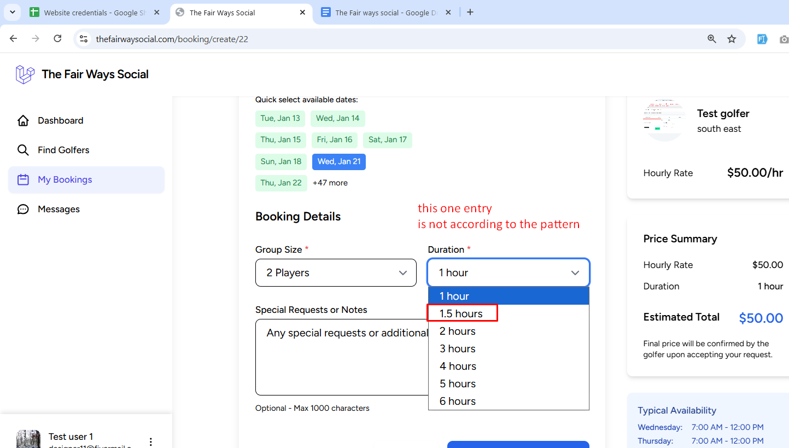The height and width of the screenshot is (448, 789).
Task: Select the Sat, Jan 17 date chip
Action: tap(388, 139)
